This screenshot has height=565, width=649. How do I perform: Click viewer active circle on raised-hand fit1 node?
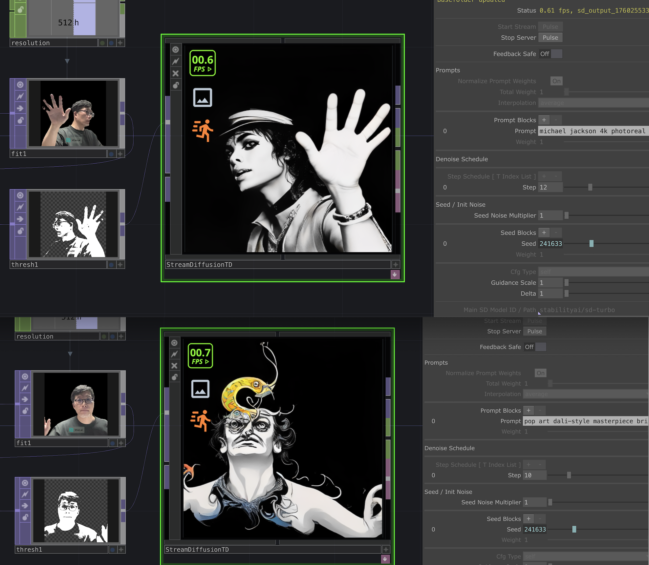20,85
